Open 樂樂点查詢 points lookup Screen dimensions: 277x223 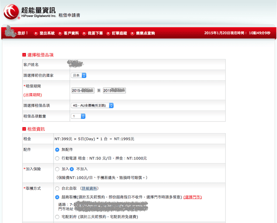click(x=145, y=33)
